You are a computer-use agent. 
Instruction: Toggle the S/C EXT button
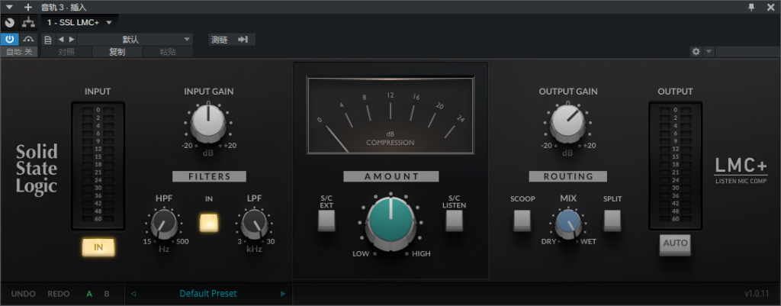(326, 221)
